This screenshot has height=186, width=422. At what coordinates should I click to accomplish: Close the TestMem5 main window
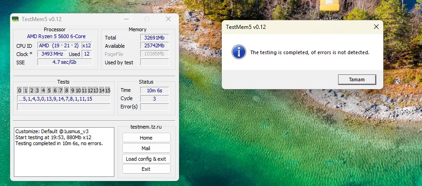pyautogui.click(x=168, y=19)
